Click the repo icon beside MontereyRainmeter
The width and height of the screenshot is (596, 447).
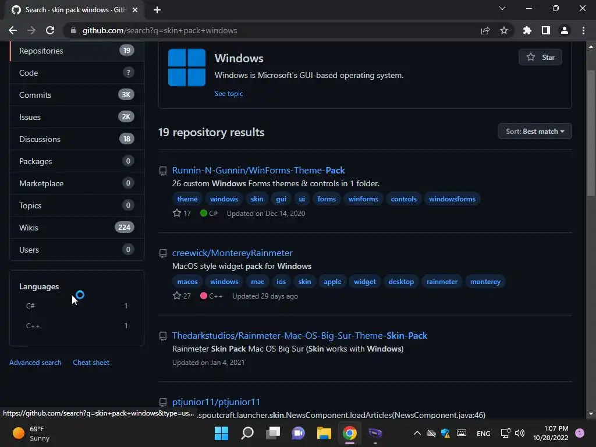point(163,253)
